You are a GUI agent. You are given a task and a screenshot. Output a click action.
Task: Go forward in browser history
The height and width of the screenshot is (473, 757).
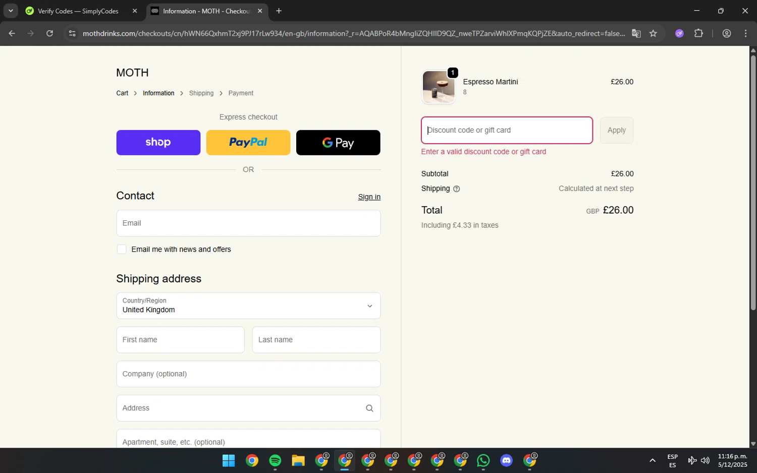point(31,33)
